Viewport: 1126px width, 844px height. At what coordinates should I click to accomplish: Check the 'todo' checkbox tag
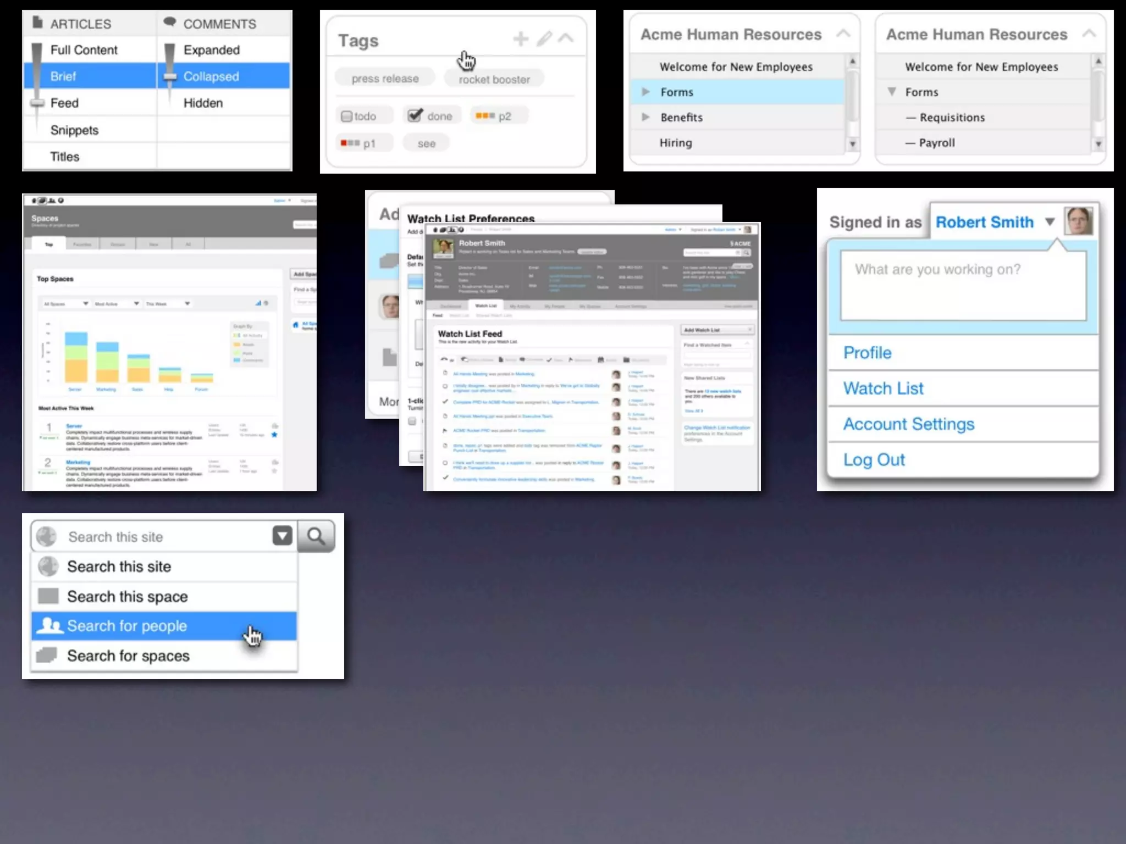(346, 116)
